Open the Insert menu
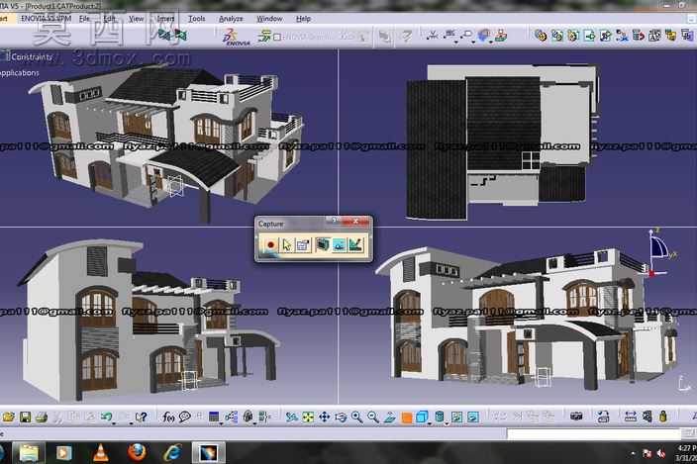 coord(165,19)
